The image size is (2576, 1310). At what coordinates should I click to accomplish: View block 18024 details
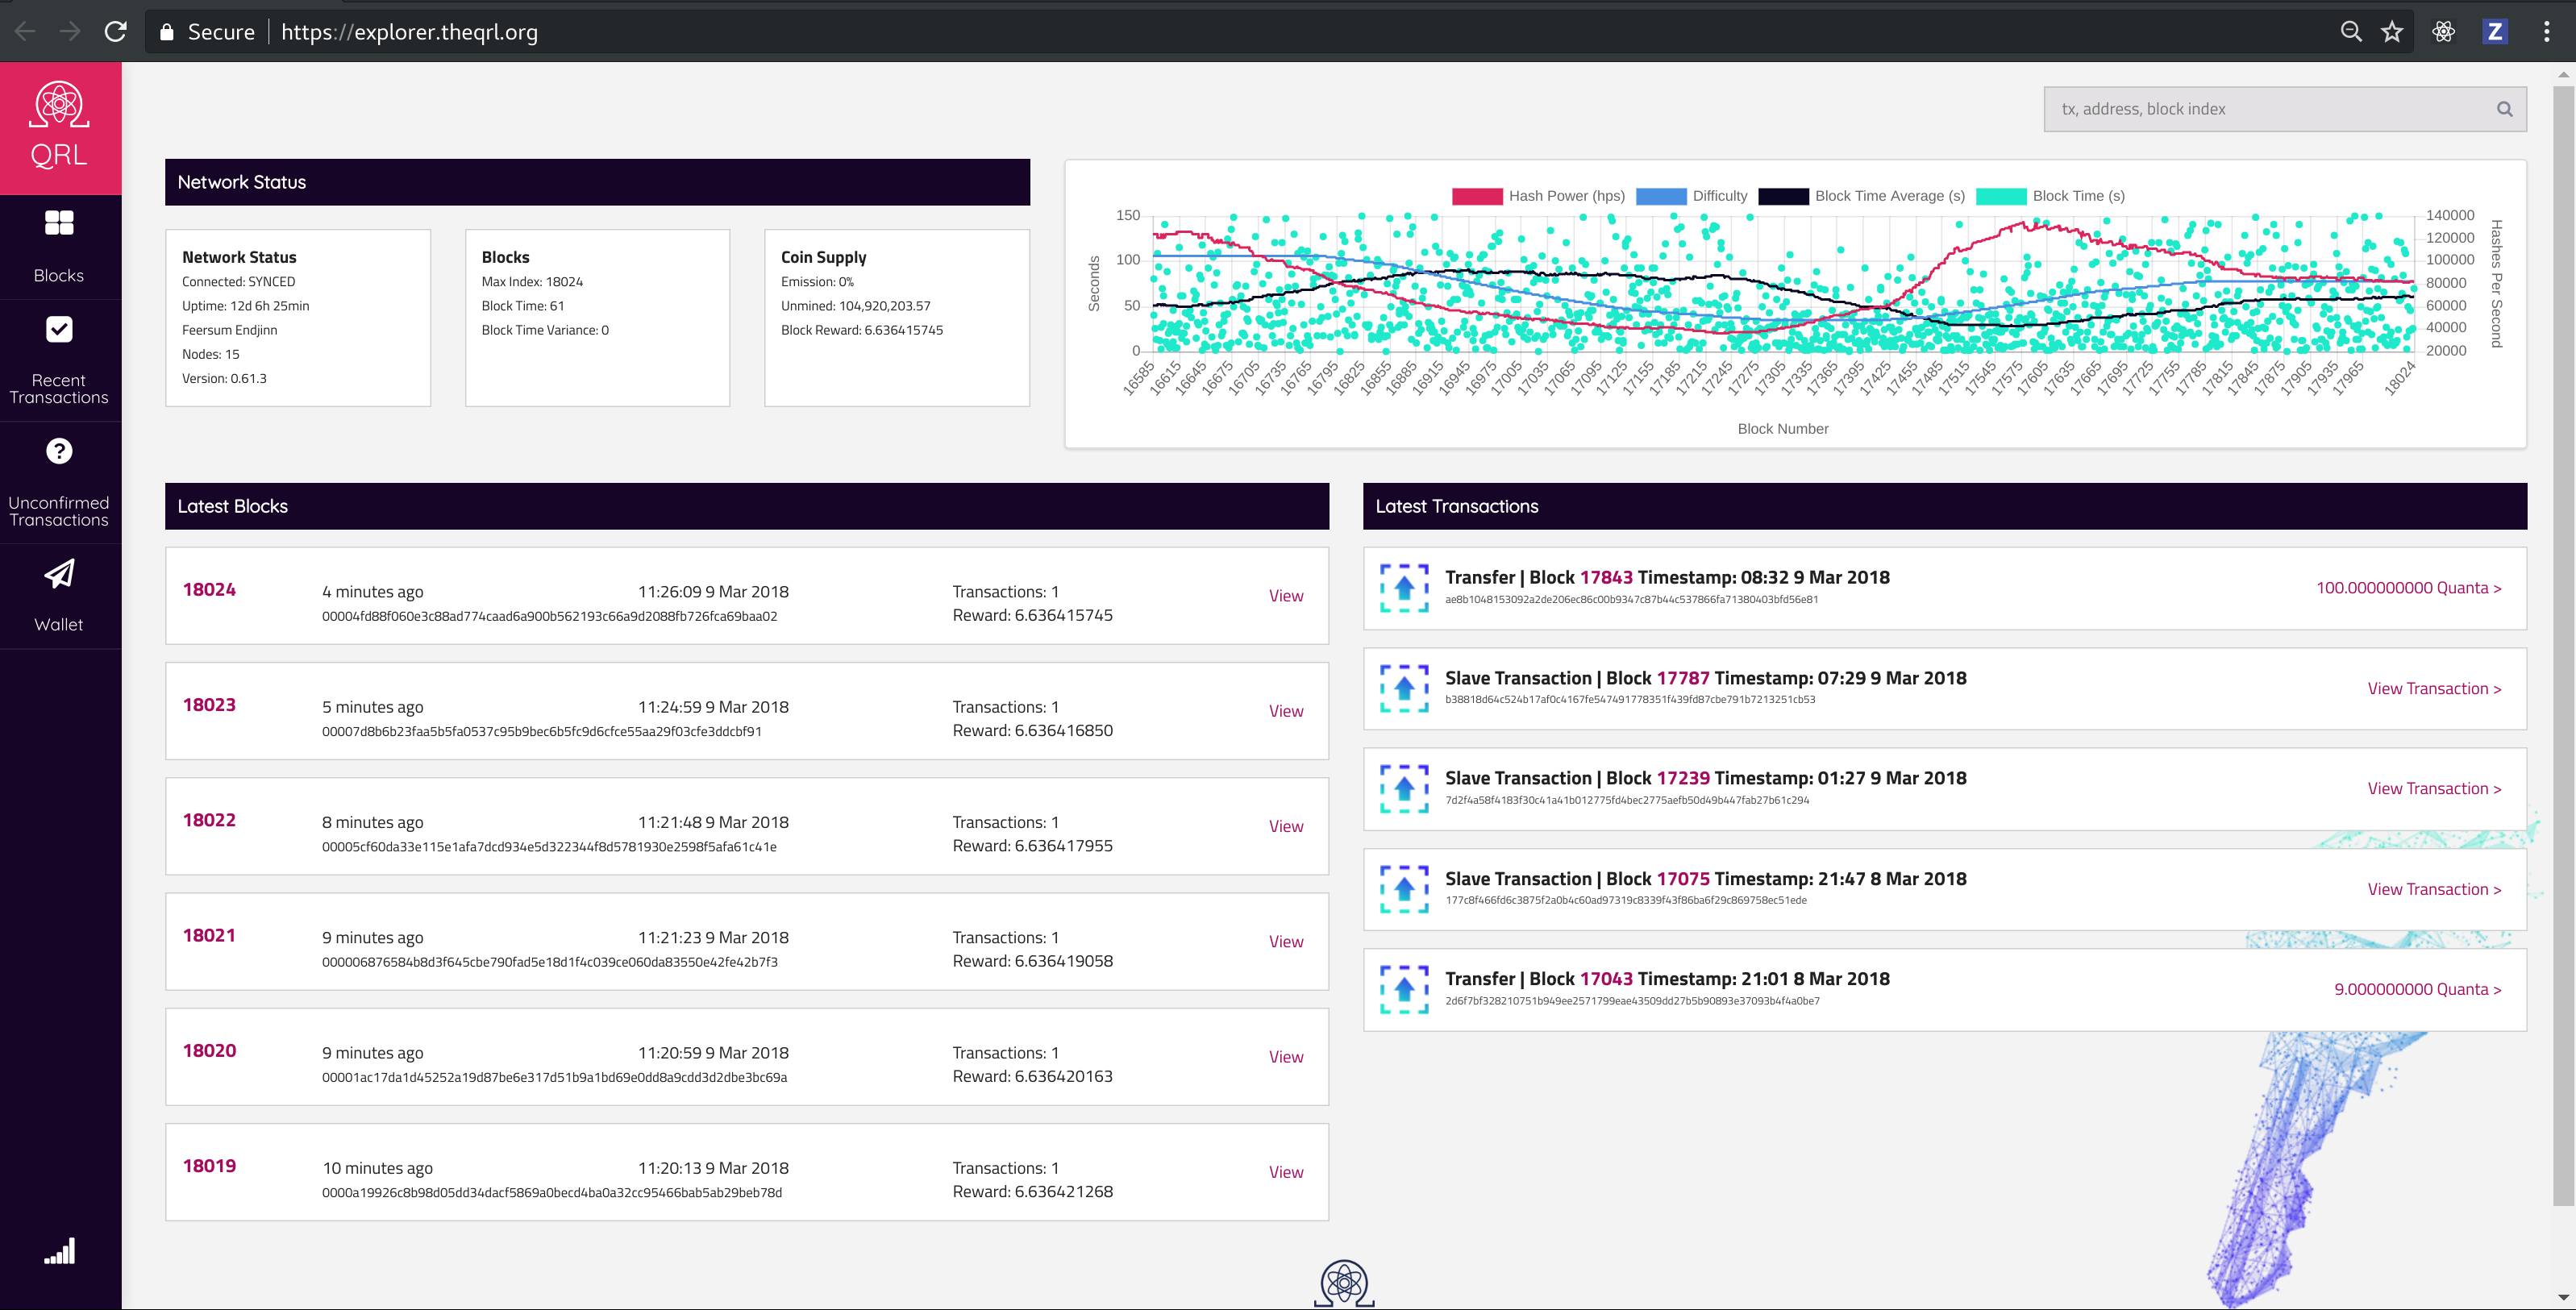[1286, 596]
